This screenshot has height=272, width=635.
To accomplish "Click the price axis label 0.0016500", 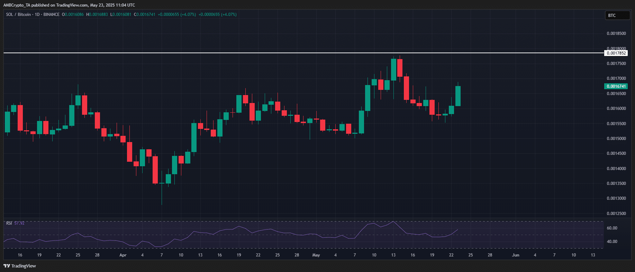I will point(616,94).
